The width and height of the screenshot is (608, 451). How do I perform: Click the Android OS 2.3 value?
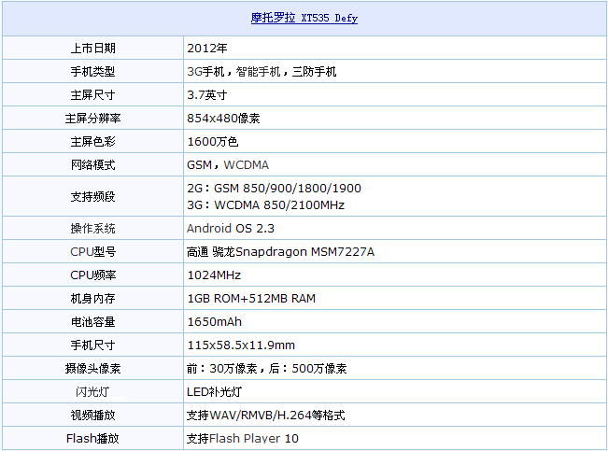(x=231, y=228)
